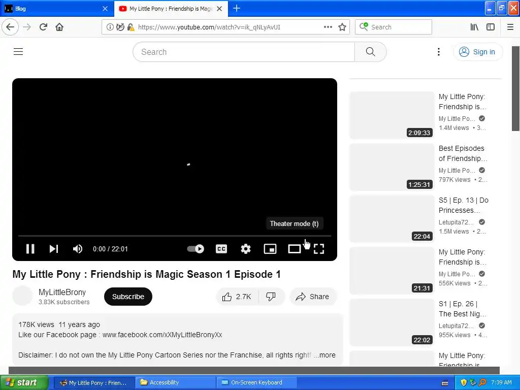Screen dimensions: 520x390
Task: Open the magnifier tray icon
Action: [x=483, y=382]
